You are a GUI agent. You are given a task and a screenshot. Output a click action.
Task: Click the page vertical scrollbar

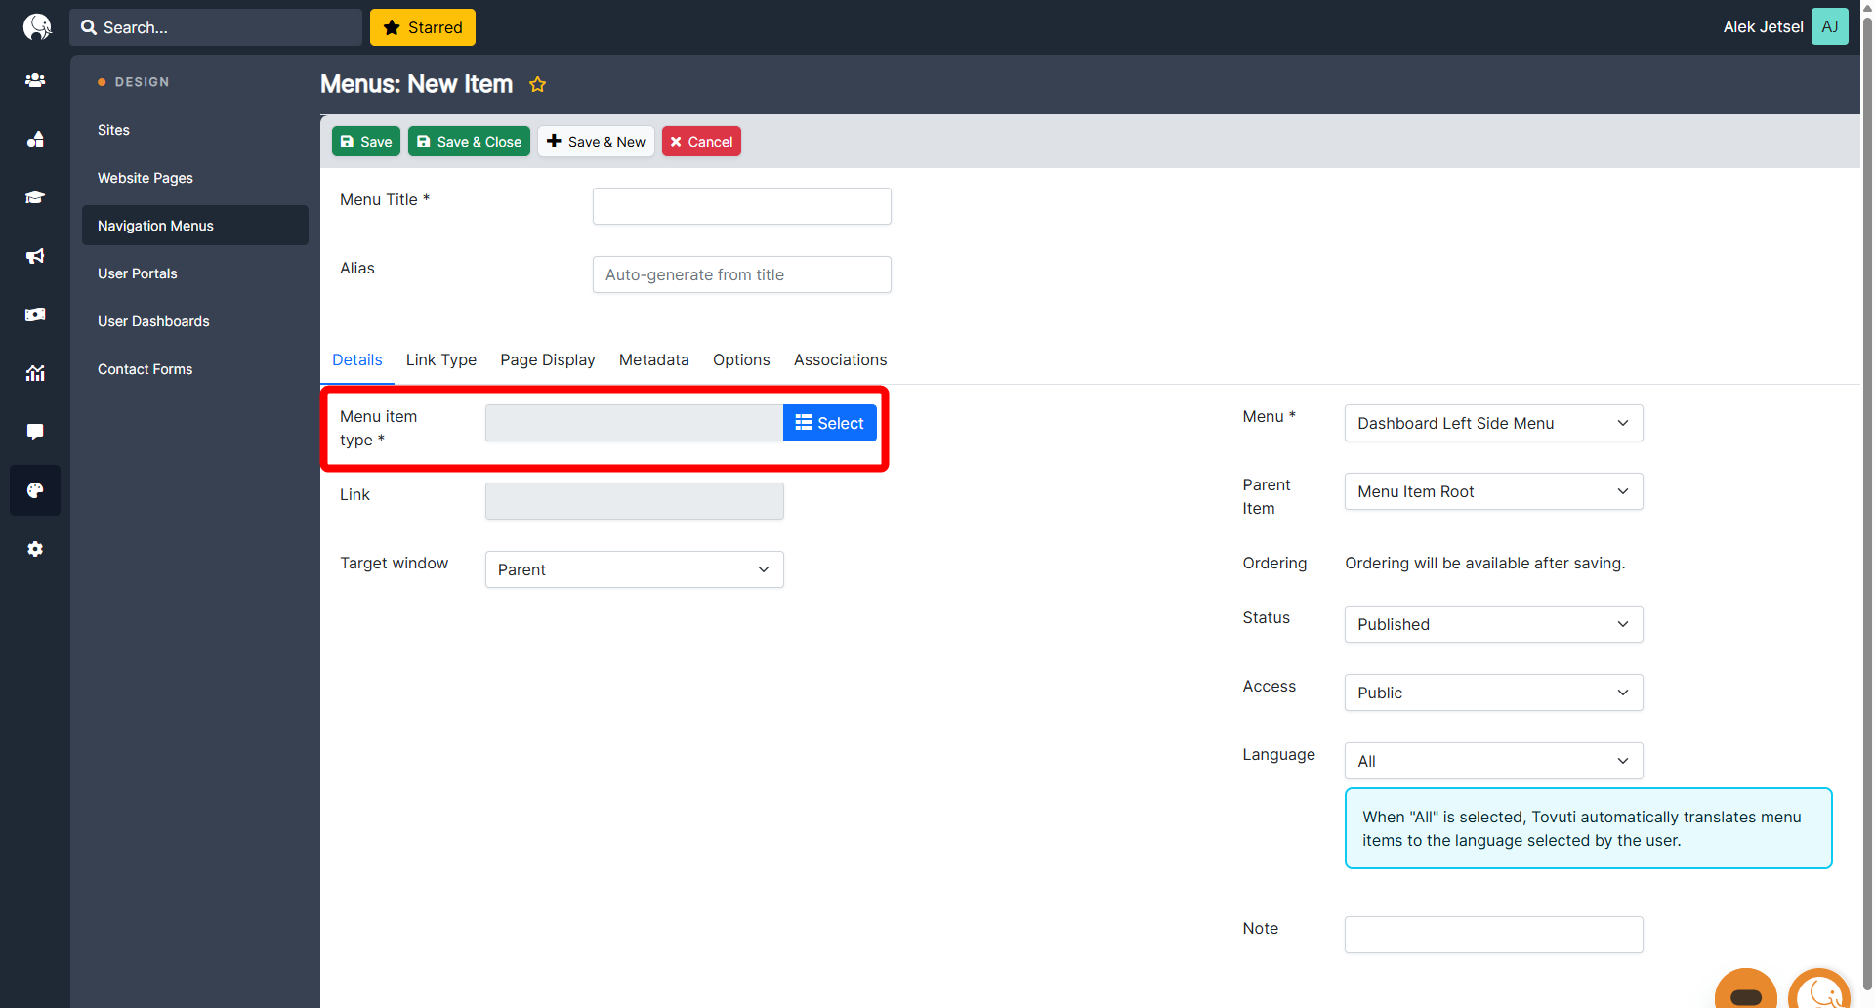pos(1867,504)
